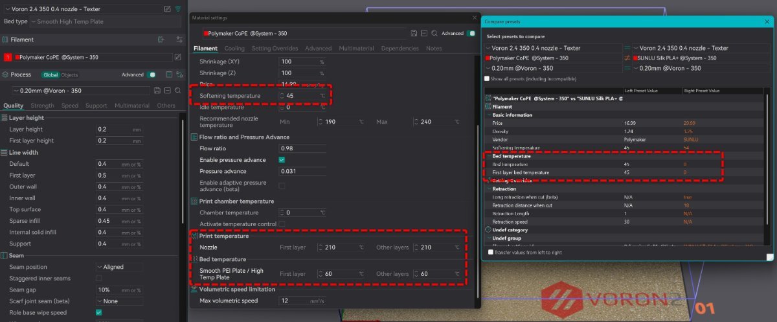Click the Print temperature section icon
This screenshot has width=777, height=322.
click(194, 236)
